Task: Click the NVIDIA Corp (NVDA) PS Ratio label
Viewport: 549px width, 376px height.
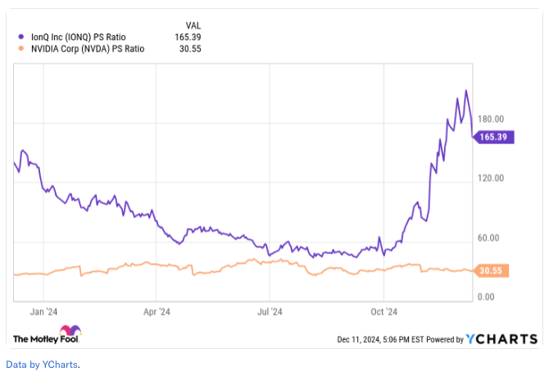Action: [88, 48]
